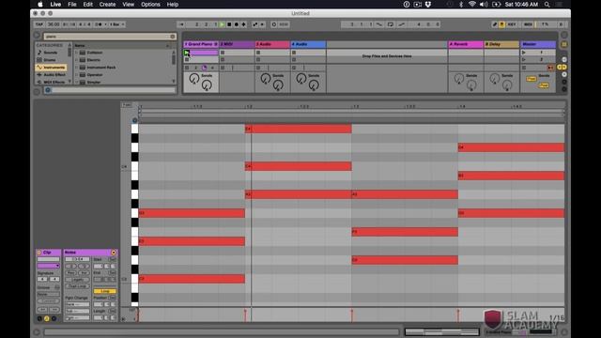The image size is (601, 338).
Task: Expand the Collision folder
Action: 77,53
